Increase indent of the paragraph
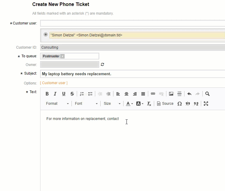Viewport: 225px width, 191px height. [108, 94]
